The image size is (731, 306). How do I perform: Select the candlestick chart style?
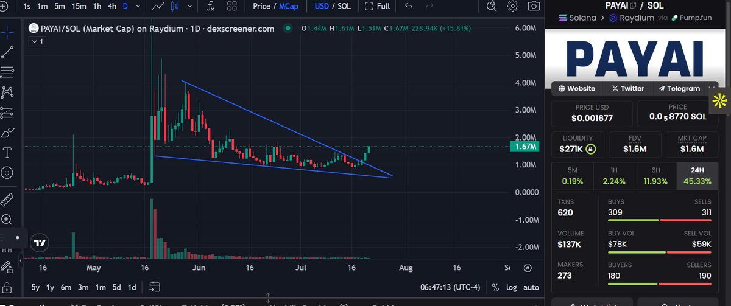175,6
